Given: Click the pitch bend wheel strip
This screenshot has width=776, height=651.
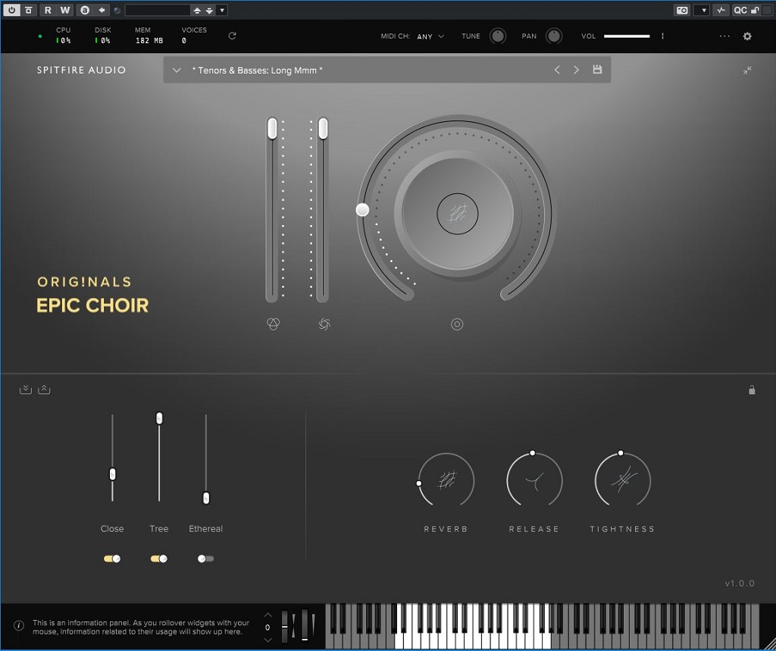Looking at the screenshot, I should [285, 626].
